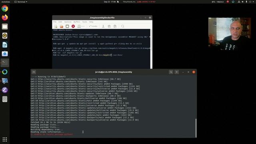Show Applications grid at dock bottom
Image resolution: width=256 pixels, height=144 pixels.
coord(5,140)
